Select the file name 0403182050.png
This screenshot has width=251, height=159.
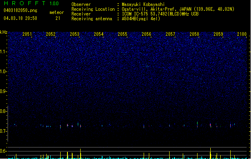[x=20, y=11]
